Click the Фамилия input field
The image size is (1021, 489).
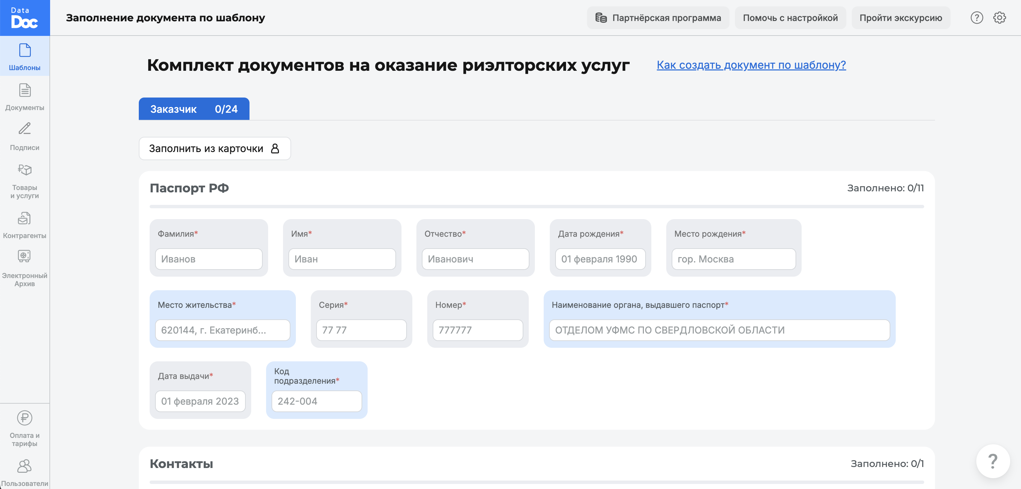click(209, 259)
